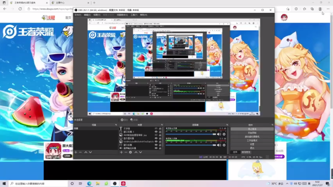333x187 pixels.
Task: Lock the 显示器采集 source
Action: pyautogui.click(x=160, y=138)
